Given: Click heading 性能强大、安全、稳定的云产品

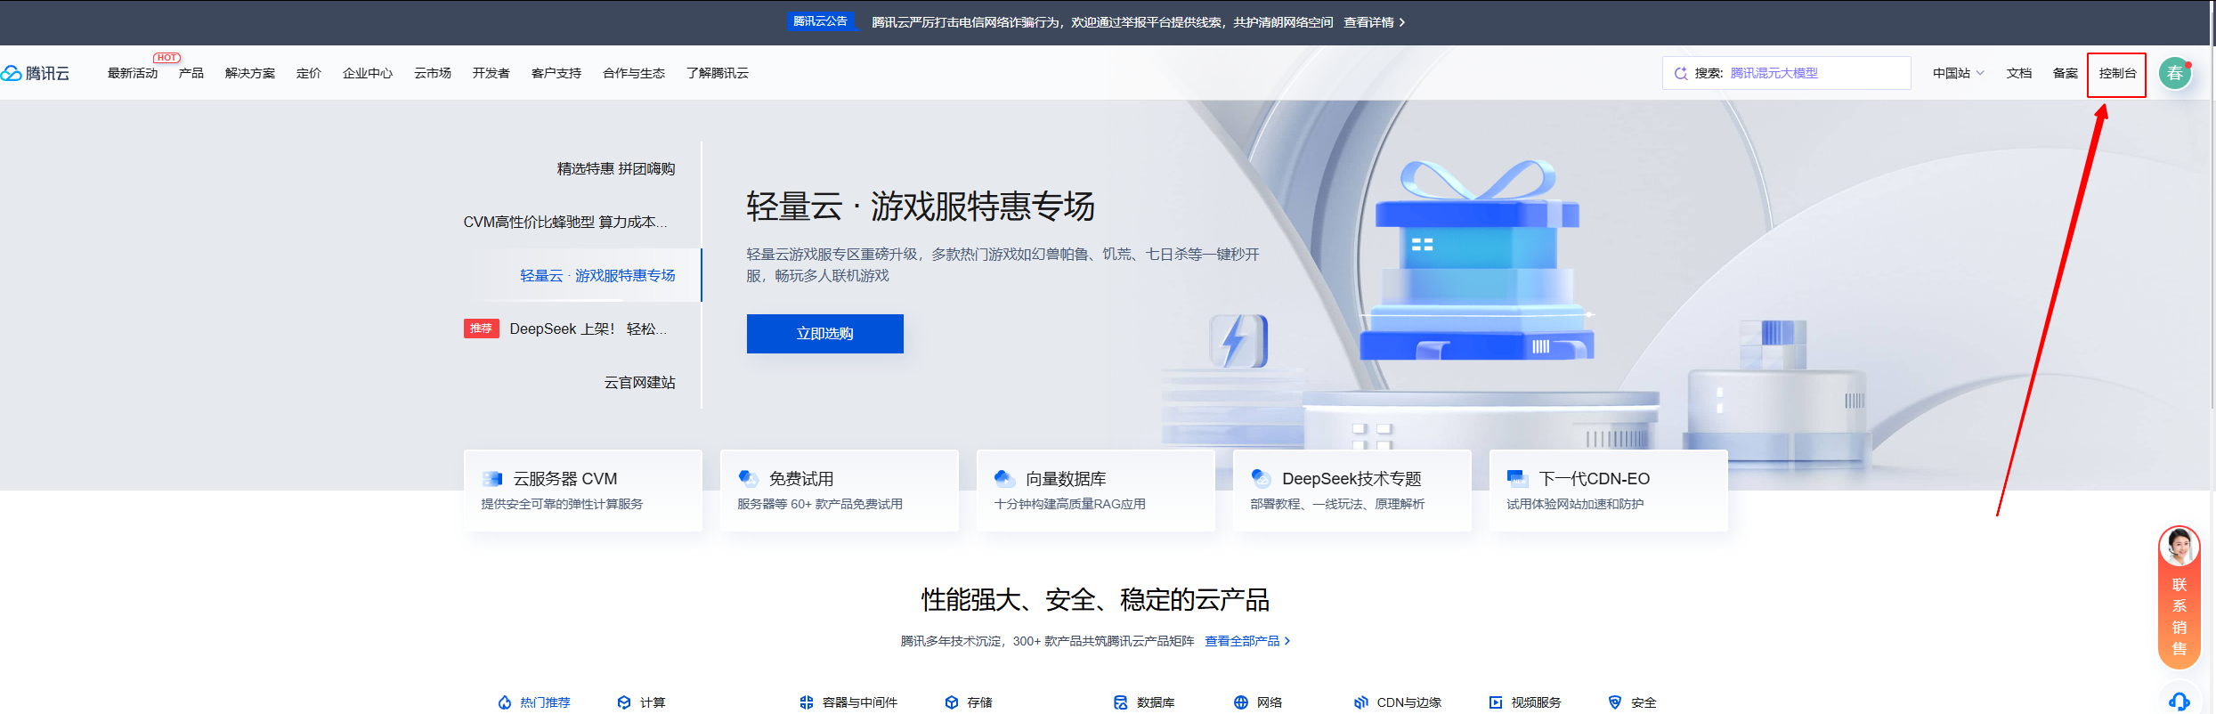Looking at the screenshot, I should (1095, 600).
